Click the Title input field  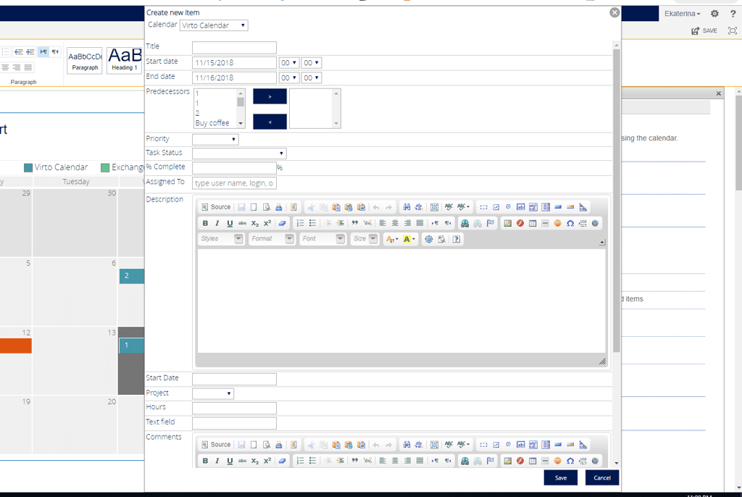(234, 47)
